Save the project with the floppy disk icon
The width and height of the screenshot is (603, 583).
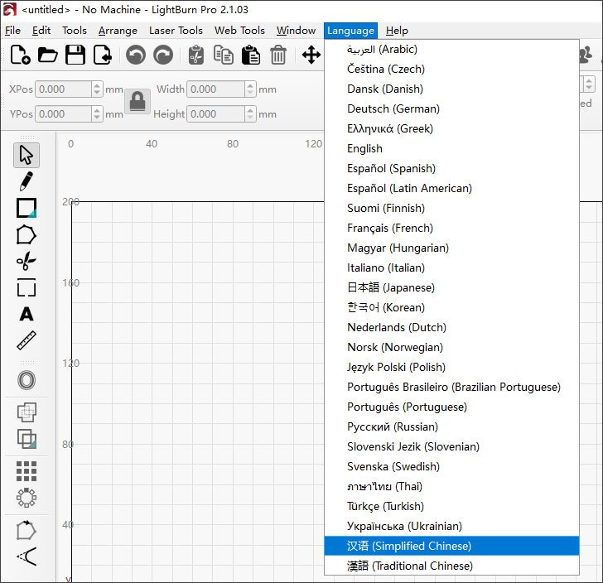(75, 55)
